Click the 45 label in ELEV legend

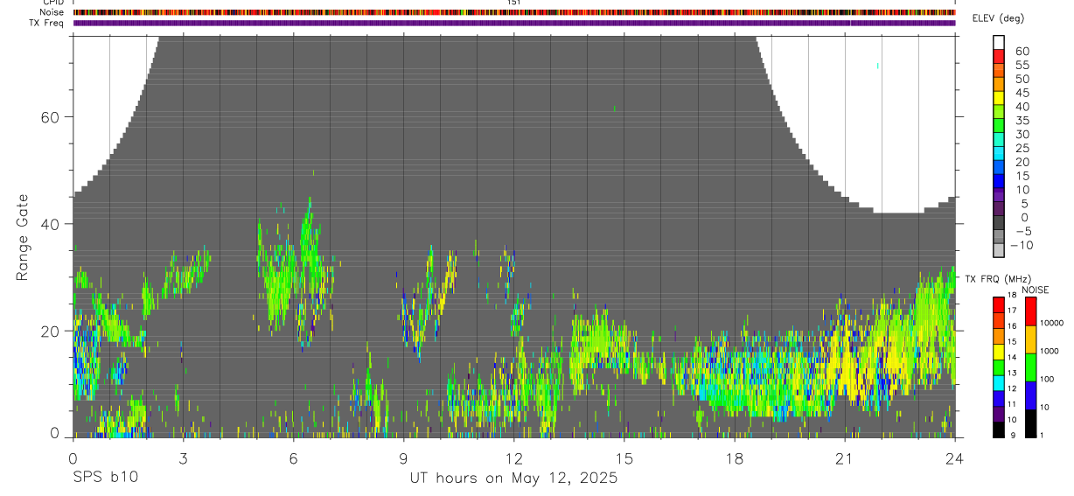(1022, 94)
